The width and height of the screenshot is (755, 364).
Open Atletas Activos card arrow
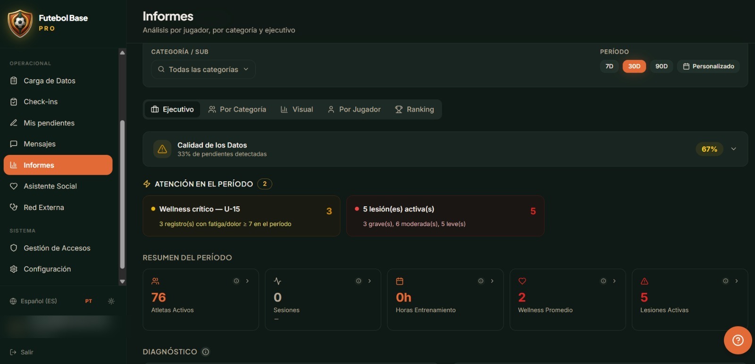tap(247, 281)
